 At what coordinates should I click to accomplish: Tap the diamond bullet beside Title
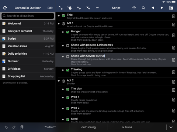59,15
